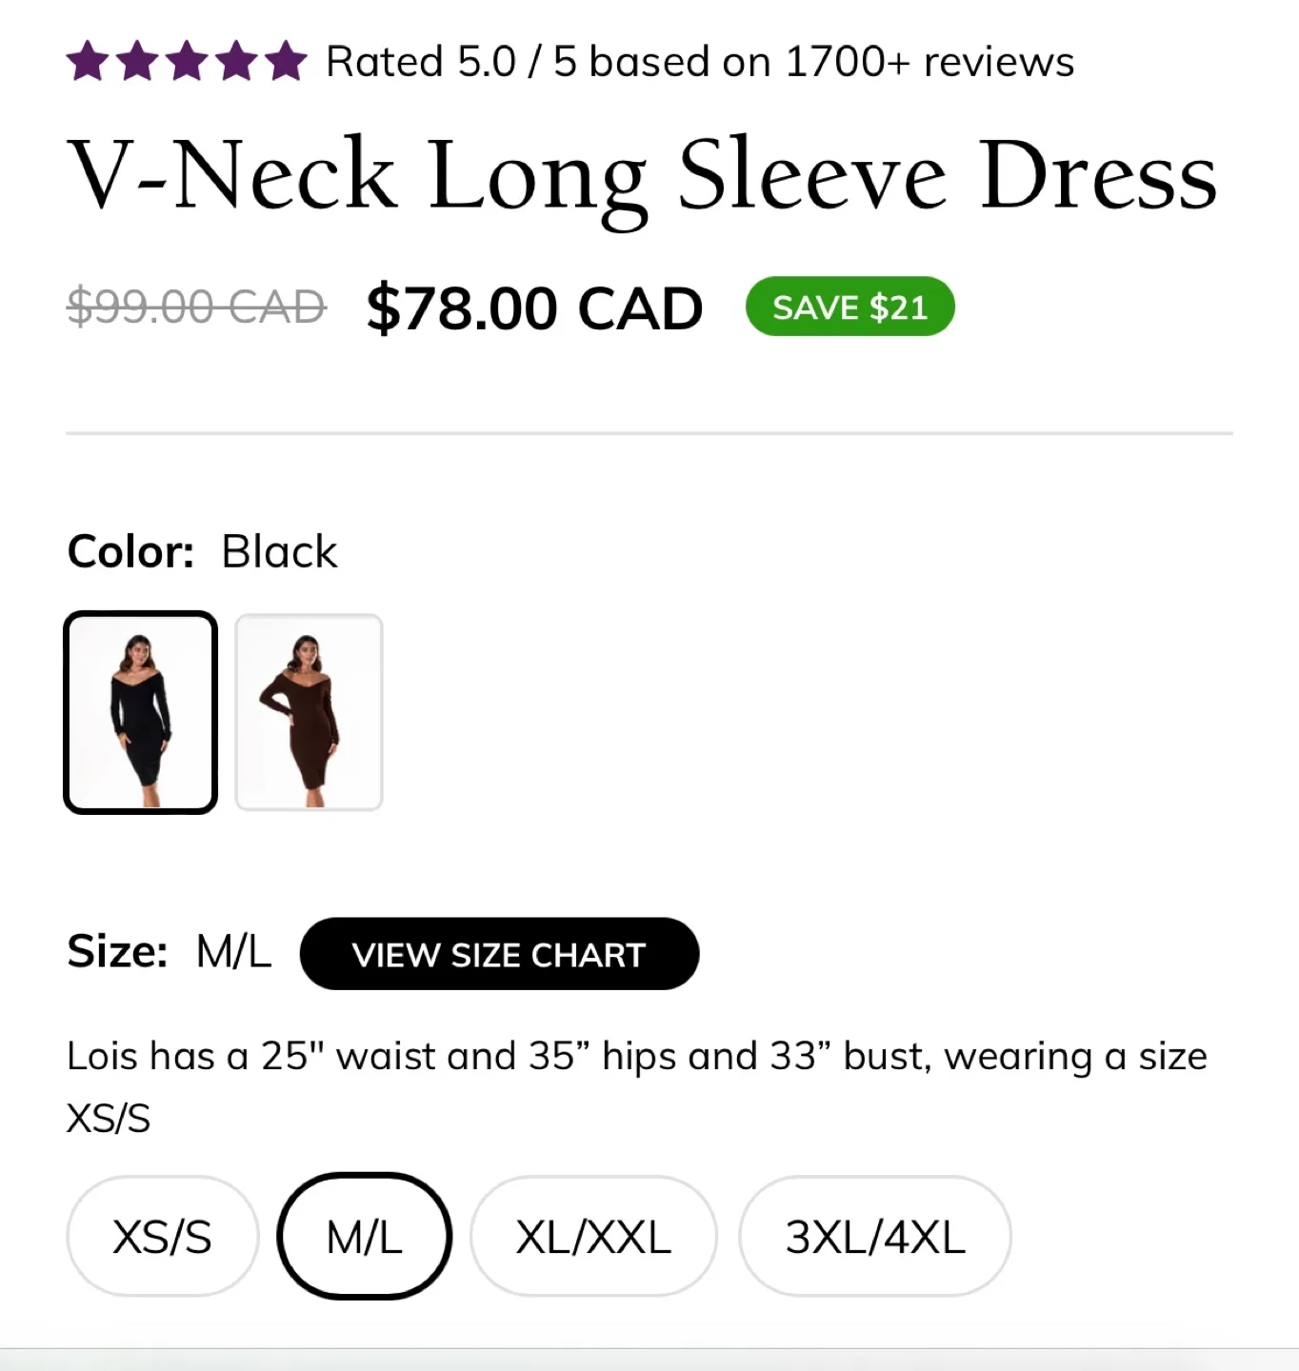Select the XS/S size option
Screen dimensions: 1299x1371
tap(162, 1235)
